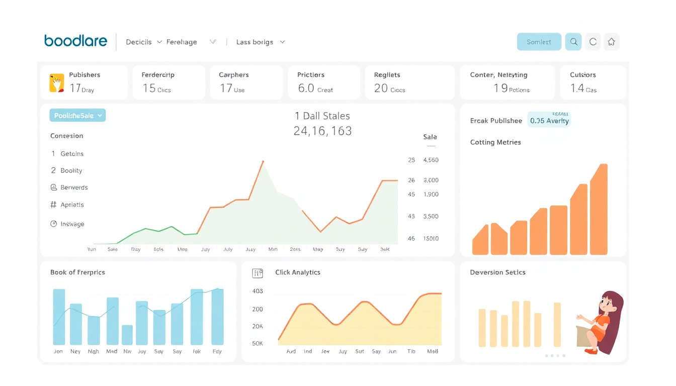Screen dimensions: 676x386
Task: Select the Berwerds icon in the sidebar list
Action: point(54,187)
